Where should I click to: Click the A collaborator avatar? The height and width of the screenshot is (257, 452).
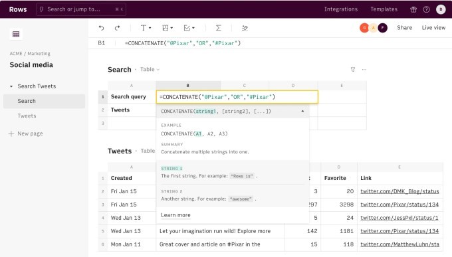(x=374, y=28)
